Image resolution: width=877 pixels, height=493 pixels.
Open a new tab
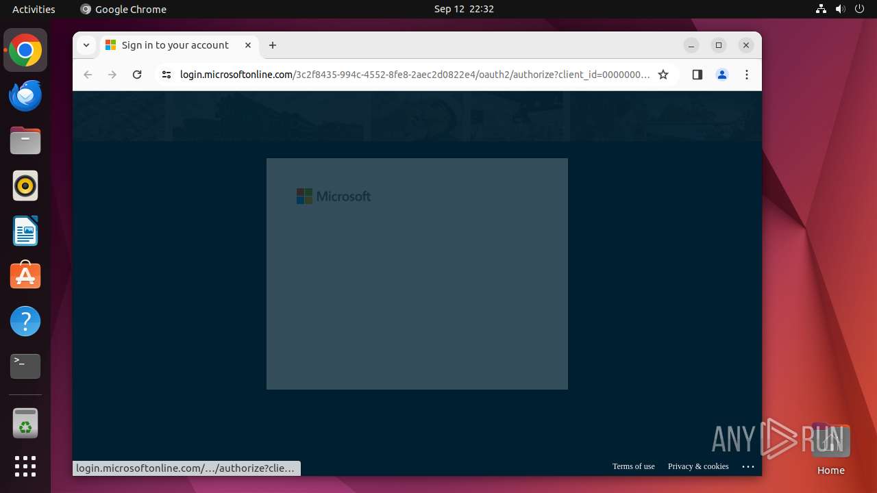click(273, 45)
